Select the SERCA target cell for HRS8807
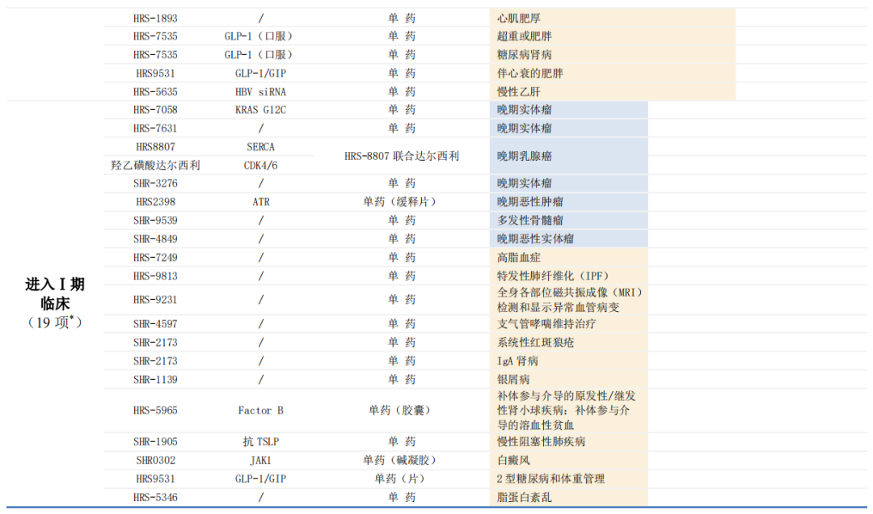This screenshot has width=873, height=514. pyautogui.click(x=260, y=145)
